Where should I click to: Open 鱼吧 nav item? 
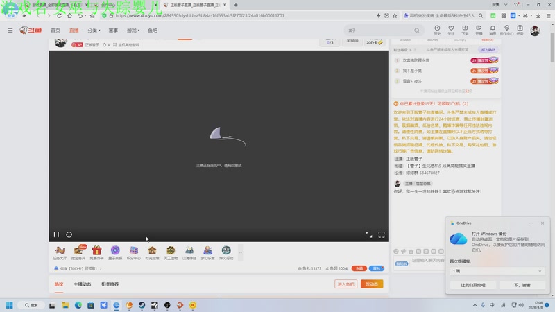153,31
